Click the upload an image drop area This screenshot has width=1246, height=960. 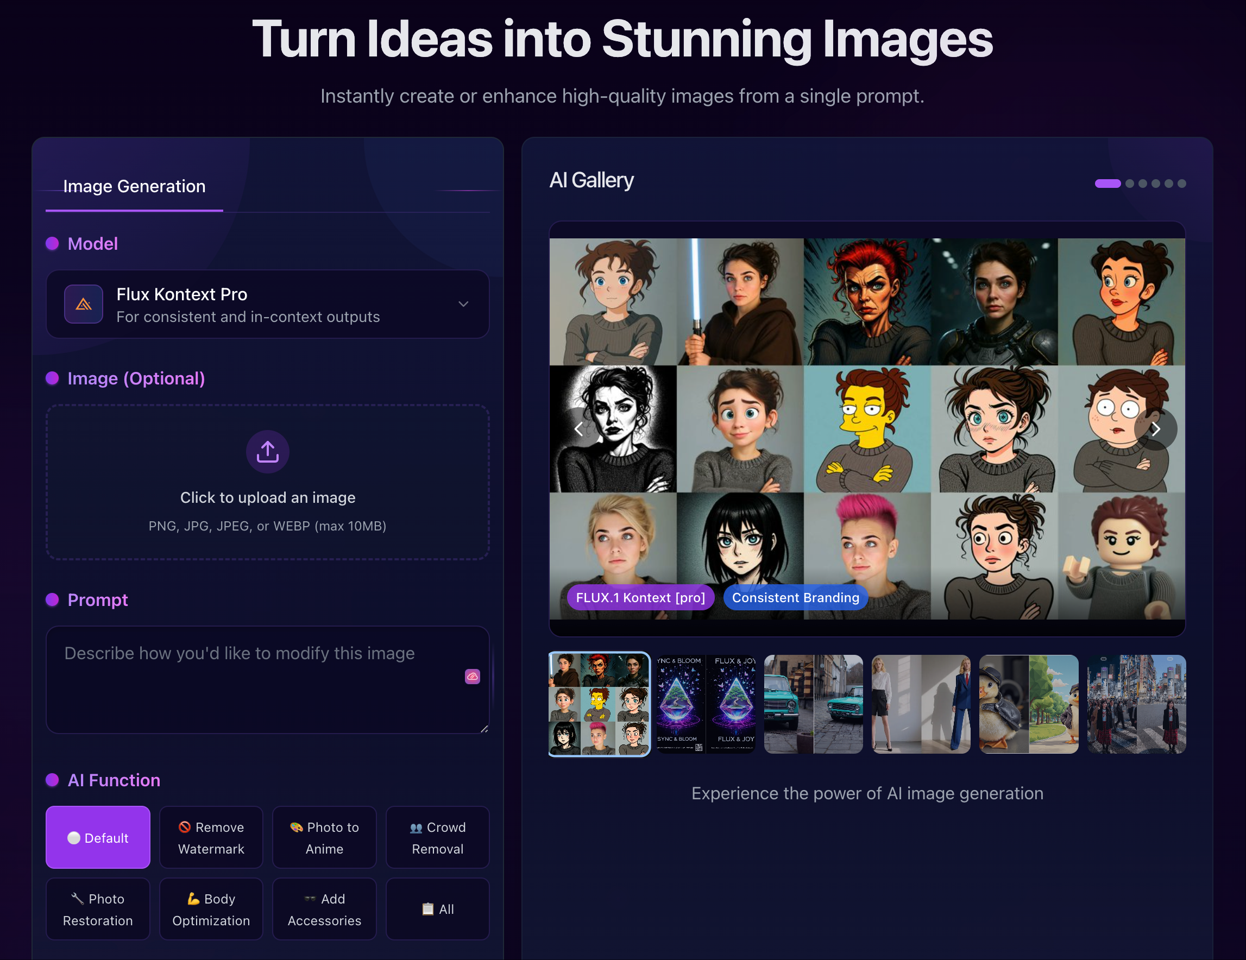268,482
